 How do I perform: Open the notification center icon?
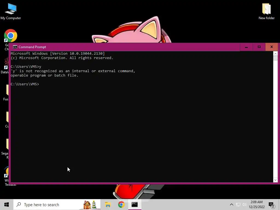(272, 205)
